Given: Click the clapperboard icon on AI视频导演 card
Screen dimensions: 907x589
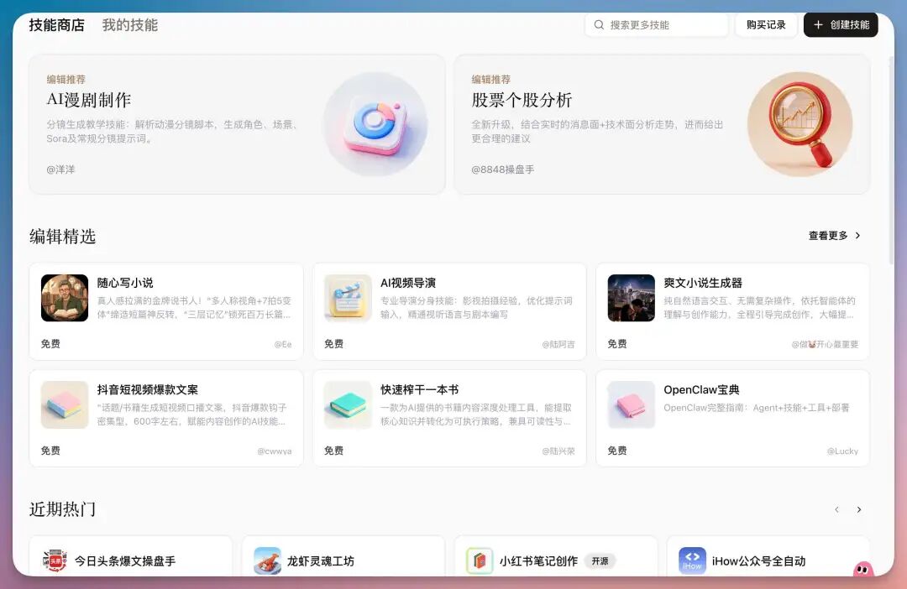Looking at the screenshot, I should tap(347, 297).
